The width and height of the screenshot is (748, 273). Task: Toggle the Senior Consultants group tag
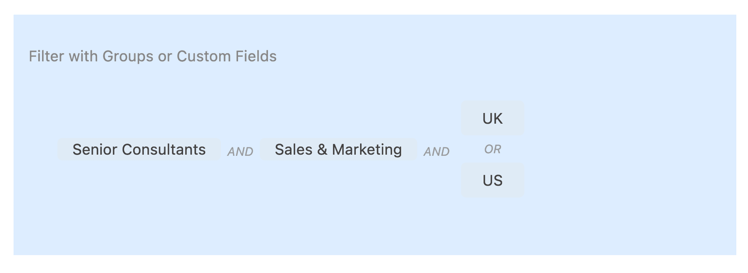[x=139, y=149]
